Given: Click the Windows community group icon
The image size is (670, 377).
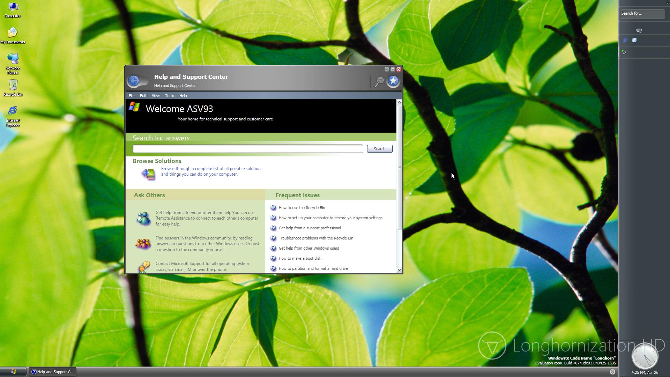Looking at the screenshot, I should 143,243.
